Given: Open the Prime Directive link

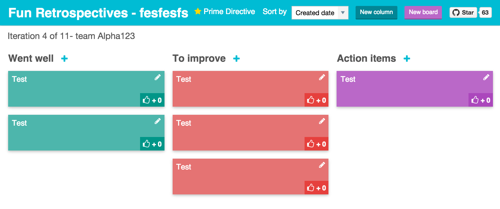Looking at the screenshot, I should (229, 11).
